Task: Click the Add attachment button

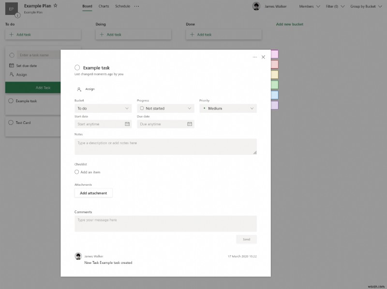Action: (94, 193)
